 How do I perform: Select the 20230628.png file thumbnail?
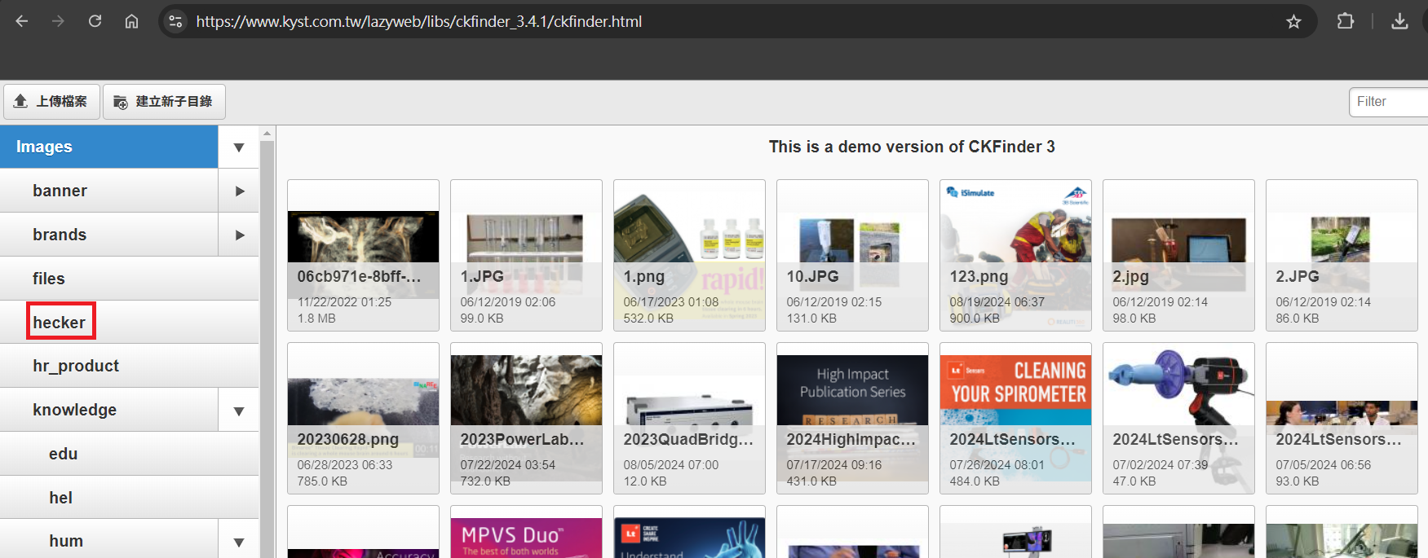coord(363,418)
